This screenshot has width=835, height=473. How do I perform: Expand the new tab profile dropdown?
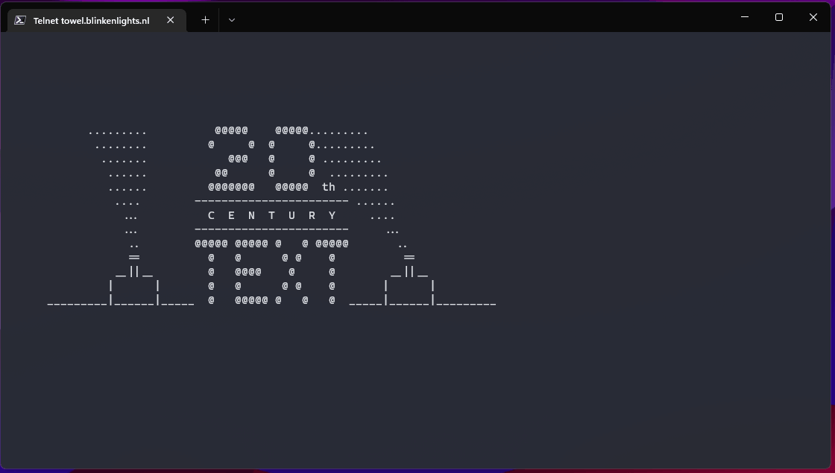(232, 19)
